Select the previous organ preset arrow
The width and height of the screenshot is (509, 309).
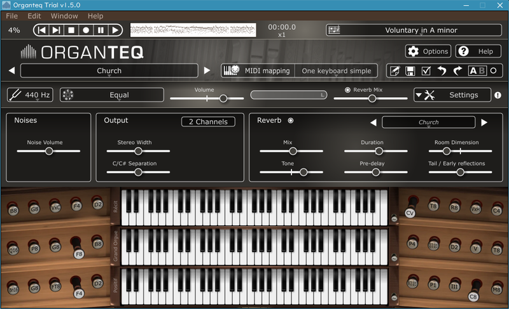[11, 70]
